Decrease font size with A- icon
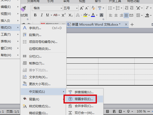 pos(87,8)
